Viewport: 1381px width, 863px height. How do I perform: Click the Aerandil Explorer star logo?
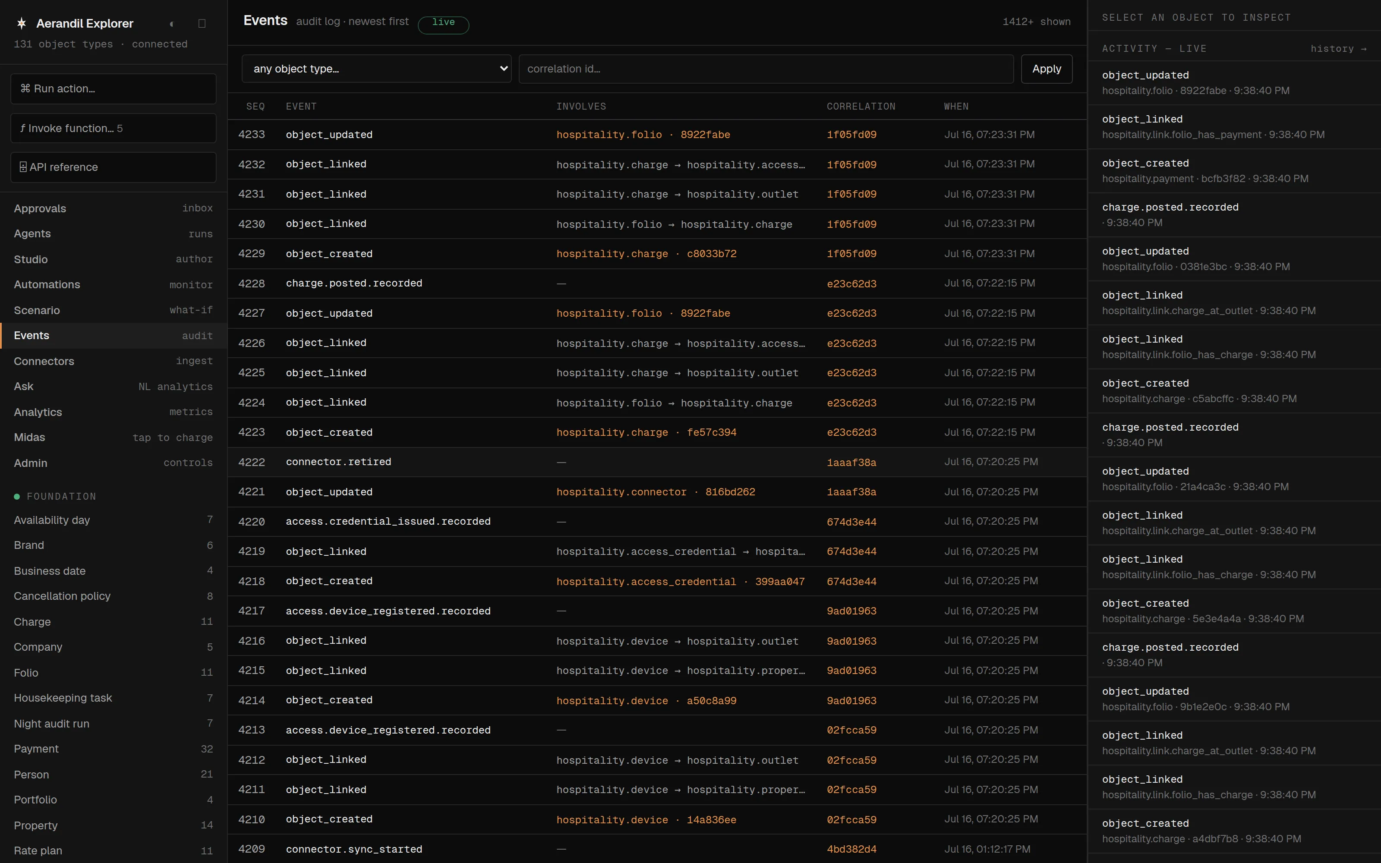pos(22,23)
